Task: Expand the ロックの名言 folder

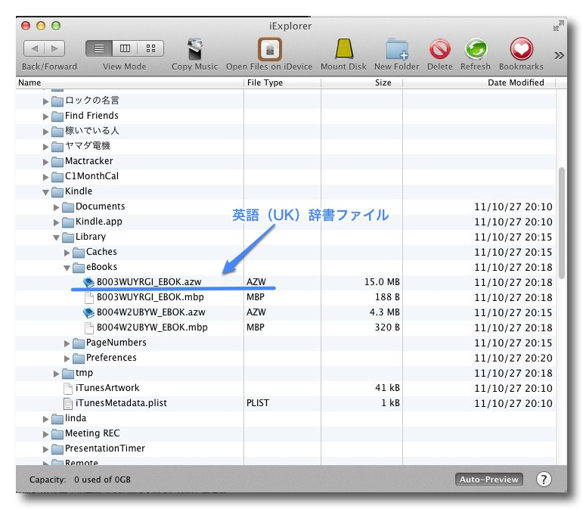Action: pos(45,101)
